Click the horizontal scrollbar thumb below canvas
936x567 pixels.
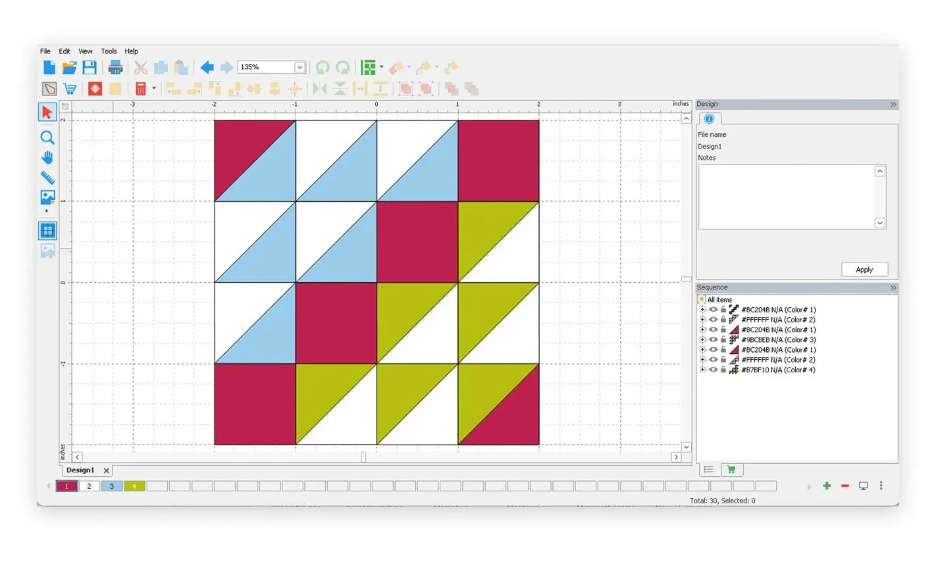(363, 457)
